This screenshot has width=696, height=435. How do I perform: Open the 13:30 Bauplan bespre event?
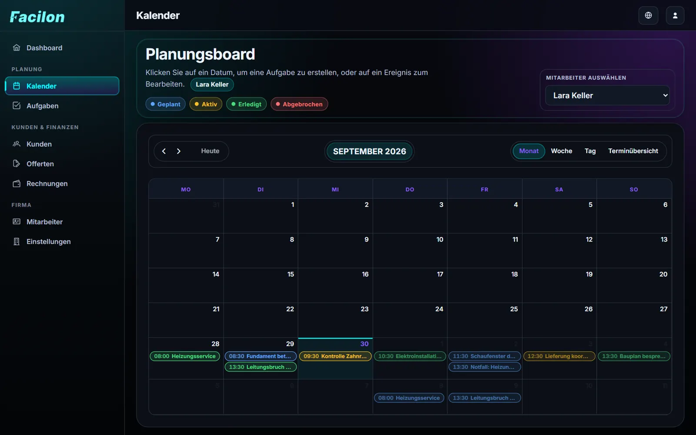(634, 356)
